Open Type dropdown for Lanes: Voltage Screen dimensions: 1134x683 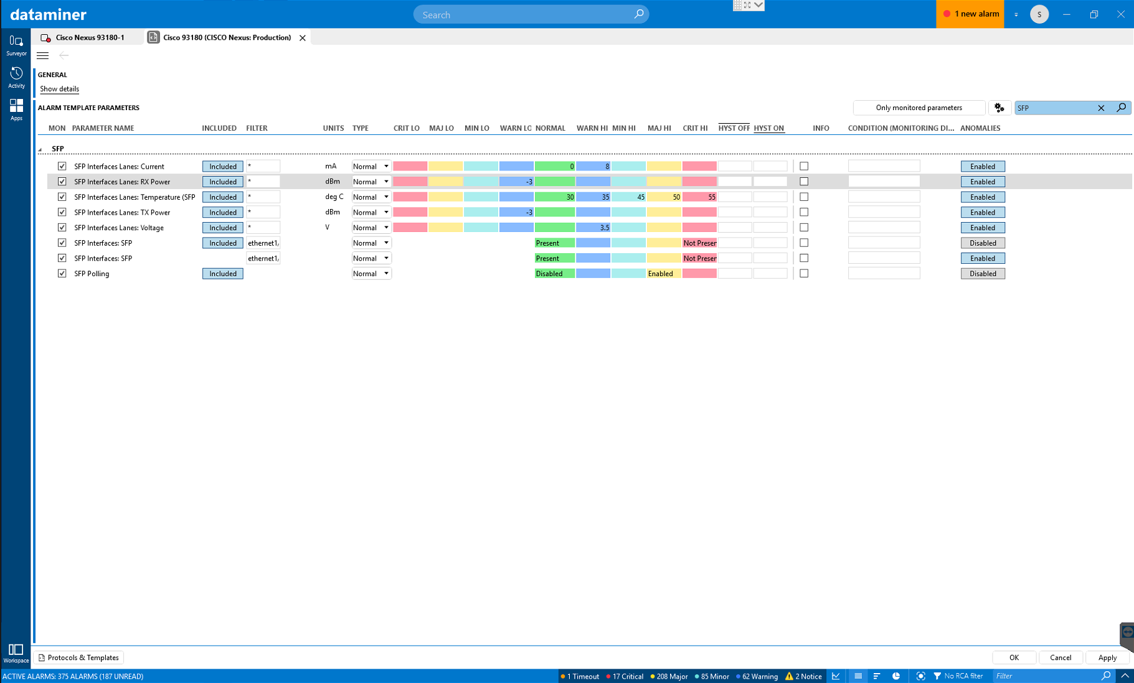[x=371, y=228]
